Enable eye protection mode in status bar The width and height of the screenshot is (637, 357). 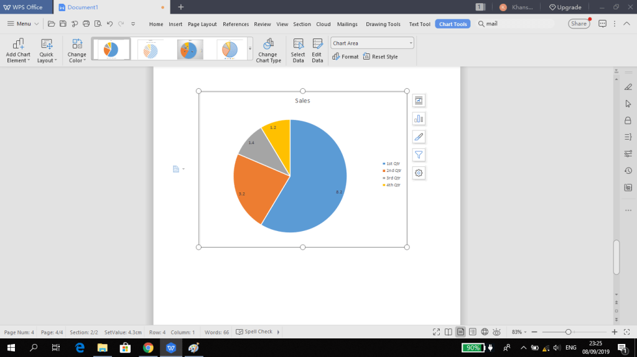(x=497, y=332)
